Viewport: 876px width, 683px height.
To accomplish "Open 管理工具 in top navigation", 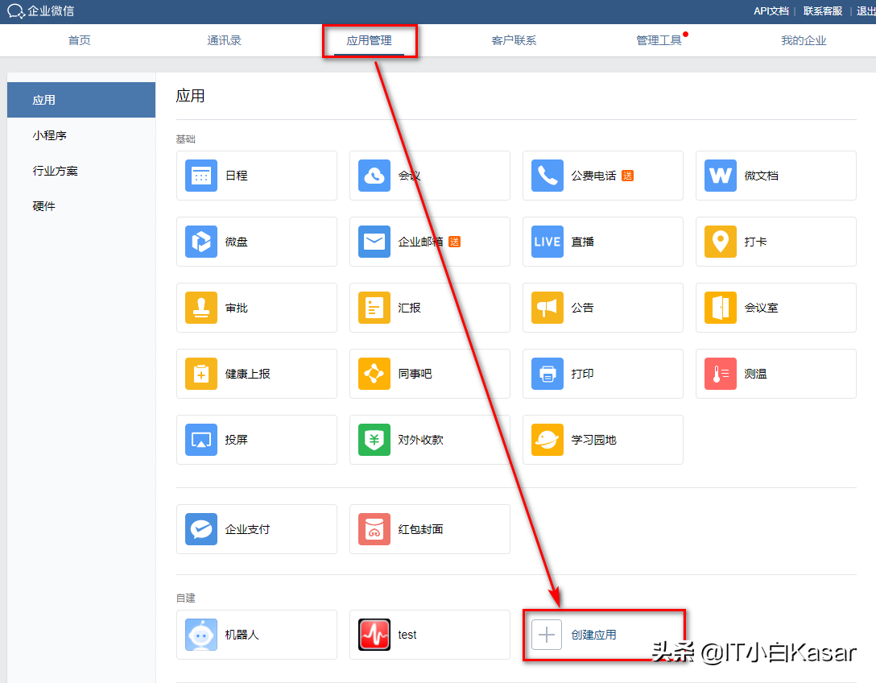I will 659,40.
